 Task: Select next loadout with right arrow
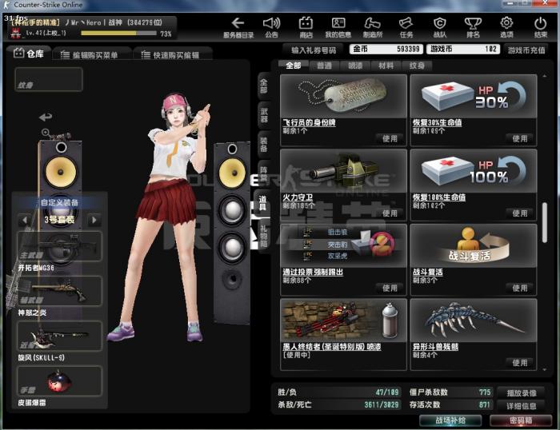(x=94, y=220)
